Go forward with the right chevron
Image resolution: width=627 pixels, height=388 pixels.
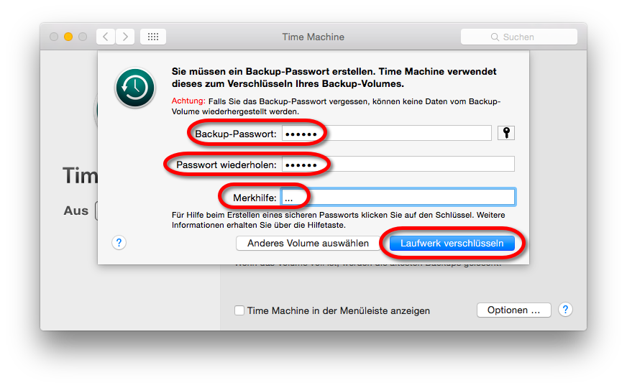(125, 37)
